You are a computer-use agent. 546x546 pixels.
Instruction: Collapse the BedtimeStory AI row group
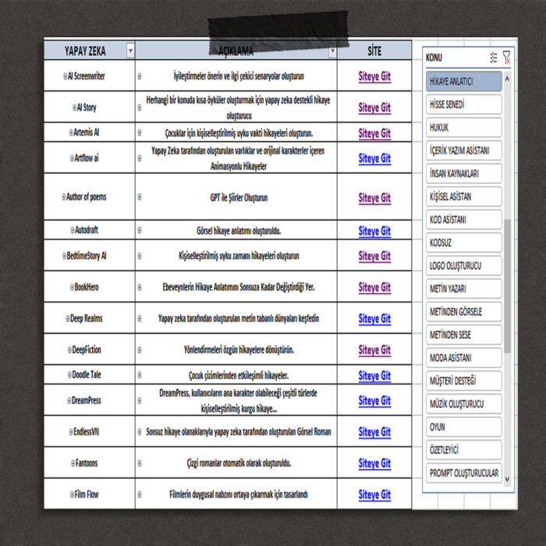point(64,256)
